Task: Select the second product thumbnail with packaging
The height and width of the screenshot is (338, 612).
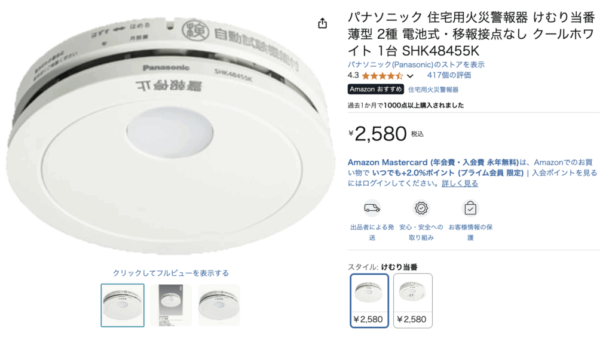Action: (170, 305)
